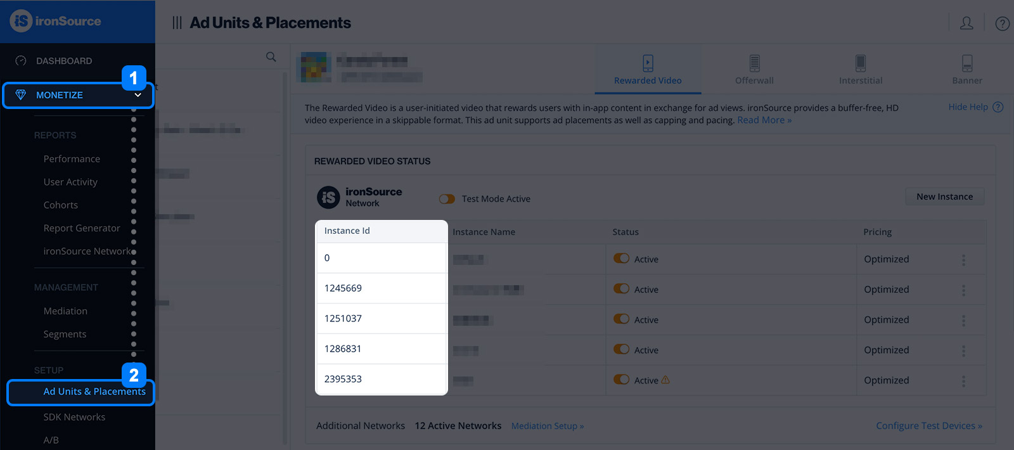Click the sidebar collapse bars icon

coord(177,23)
